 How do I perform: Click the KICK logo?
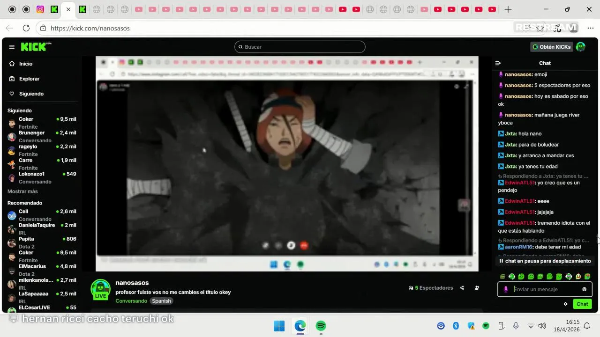(x=36, y=47)
